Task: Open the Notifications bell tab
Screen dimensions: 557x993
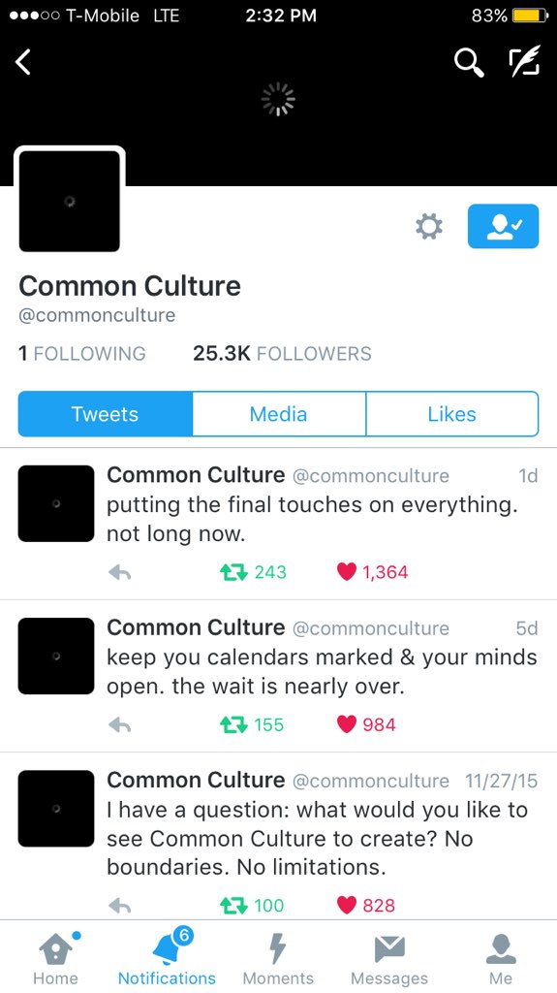Action: 167,956
